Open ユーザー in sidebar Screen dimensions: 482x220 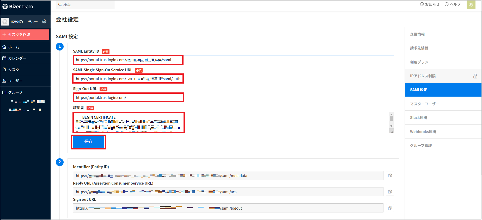[x=25, y=81]
